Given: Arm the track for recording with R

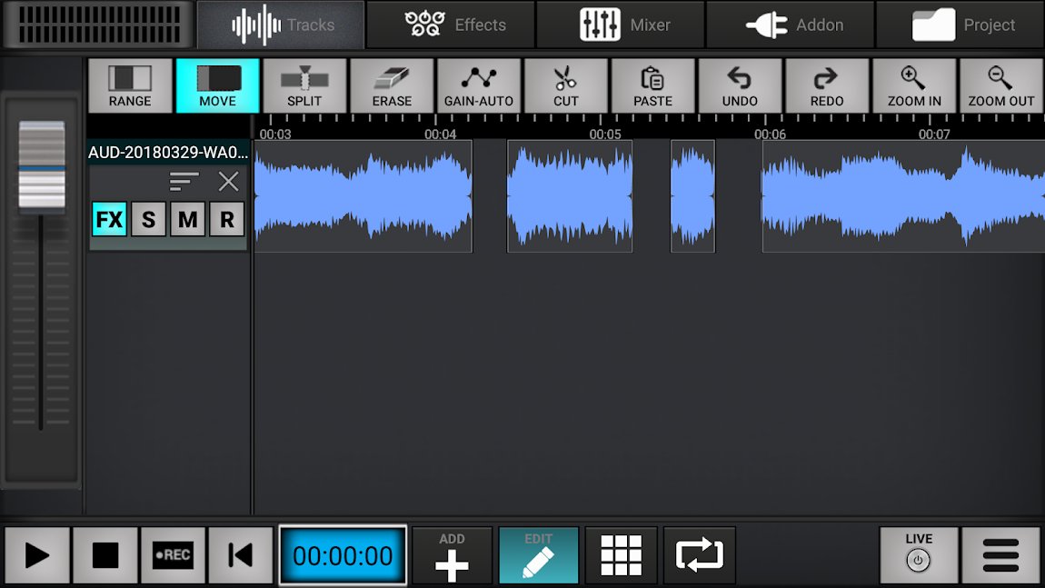Looking at the screenshot, I should point(227,219).
